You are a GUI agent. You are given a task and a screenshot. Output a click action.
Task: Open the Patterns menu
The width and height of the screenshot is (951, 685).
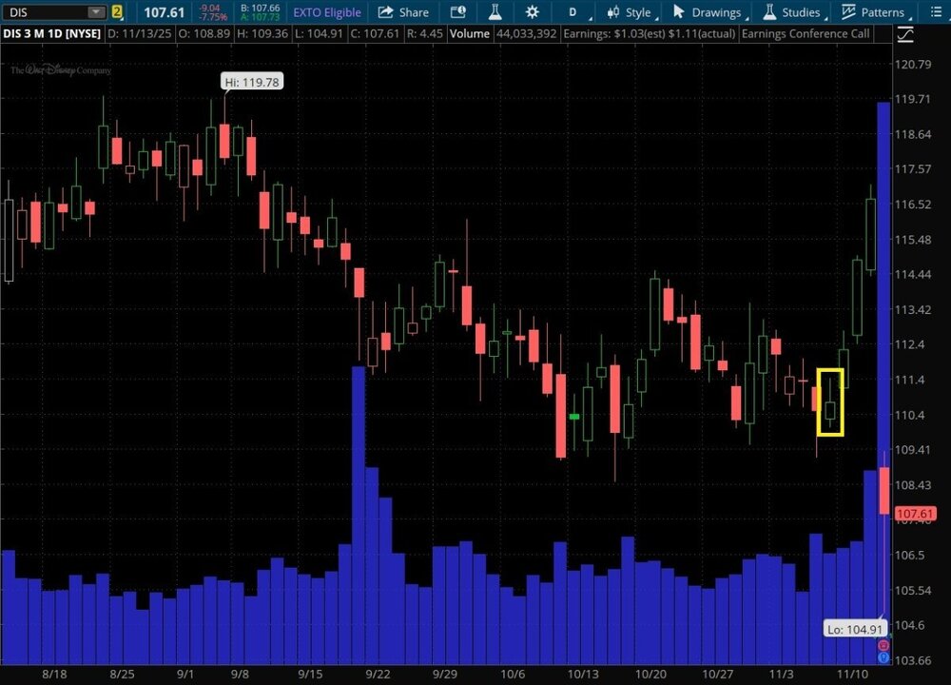click(x=873, y=12)
